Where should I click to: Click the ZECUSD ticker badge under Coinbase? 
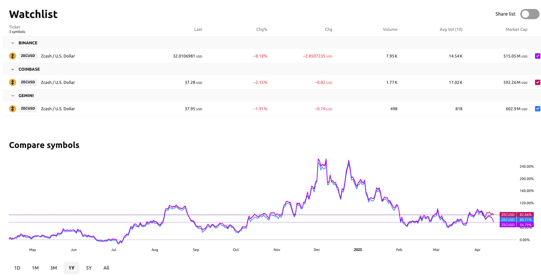(28, 82)
